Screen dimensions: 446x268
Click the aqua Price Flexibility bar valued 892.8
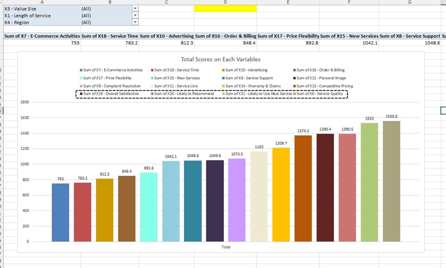click(149, 207)
